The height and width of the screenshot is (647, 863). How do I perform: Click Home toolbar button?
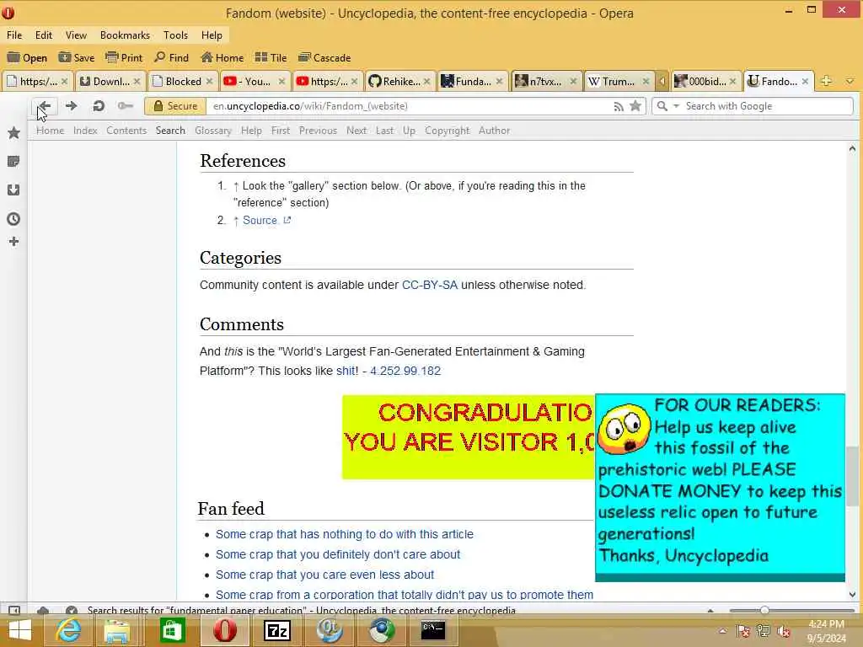222,58
